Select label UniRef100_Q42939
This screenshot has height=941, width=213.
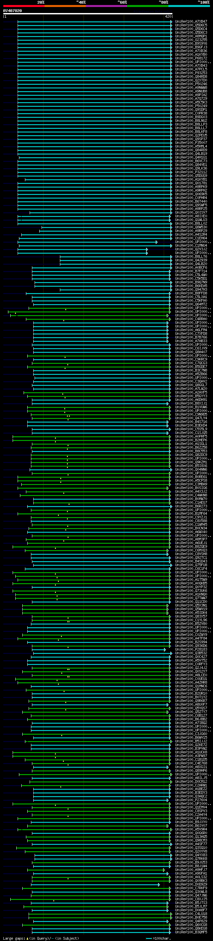coord(191,260)
